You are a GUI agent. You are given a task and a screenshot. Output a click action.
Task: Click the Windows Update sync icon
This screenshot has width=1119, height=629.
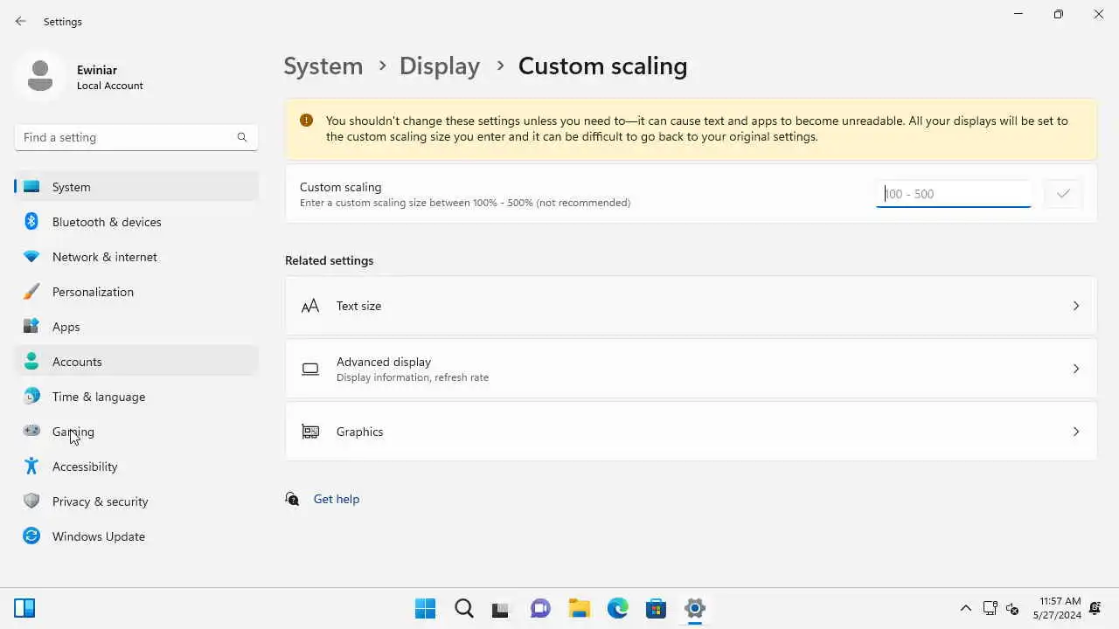coord(31,536)
